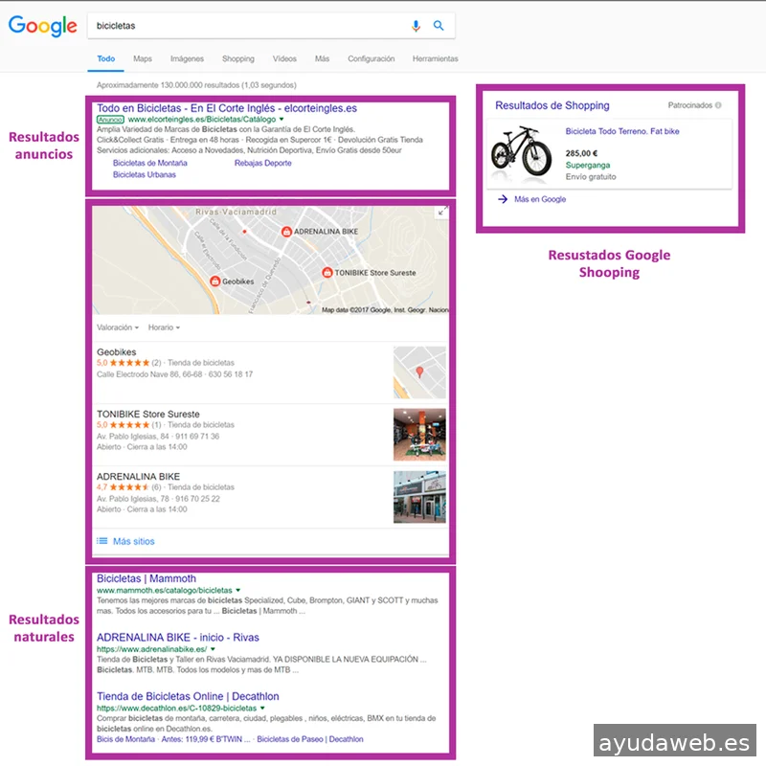
Task: Open Bicicletas Urbanas sitelink
Action: pyautogui.click(x=145, y=174)
